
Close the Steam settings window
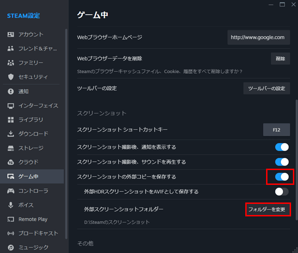pos(293,5)
